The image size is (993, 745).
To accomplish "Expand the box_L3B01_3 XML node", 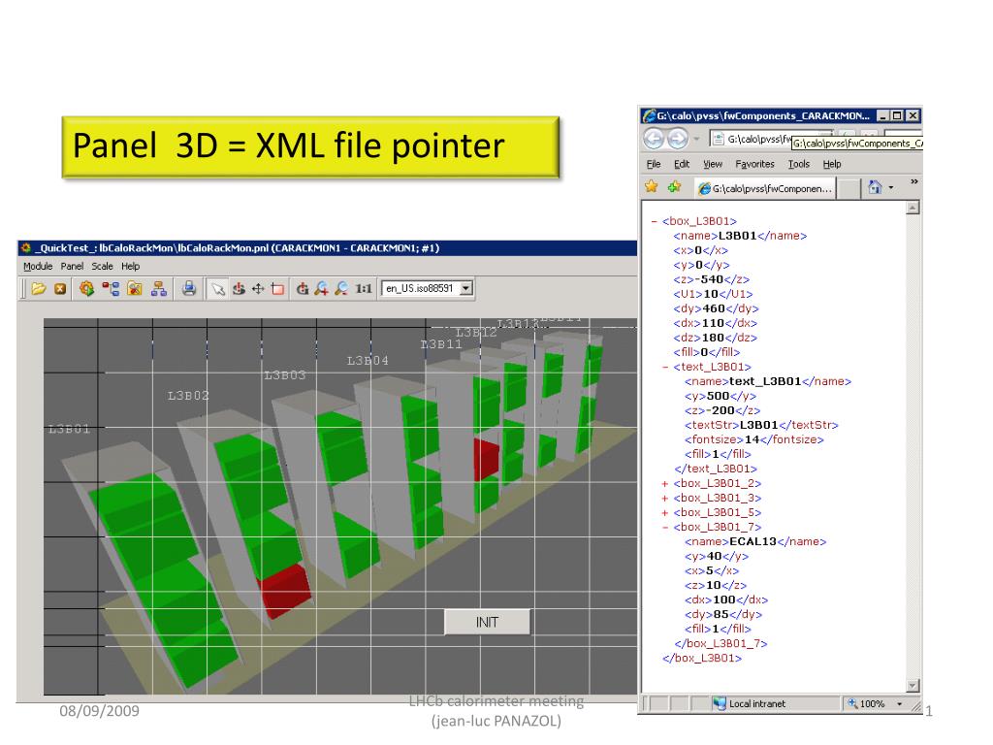I will coord(665,499).
